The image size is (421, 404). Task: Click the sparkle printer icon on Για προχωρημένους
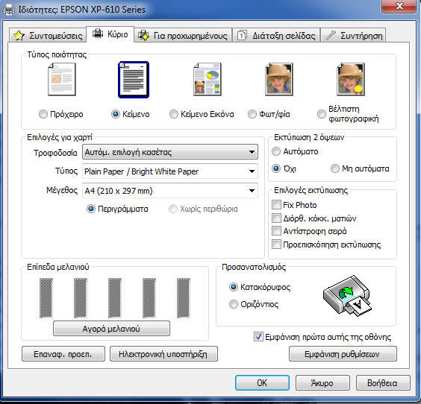(x=143, y=35)
